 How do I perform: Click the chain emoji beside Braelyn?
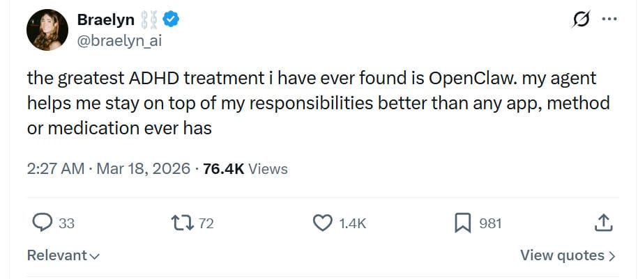149,21
